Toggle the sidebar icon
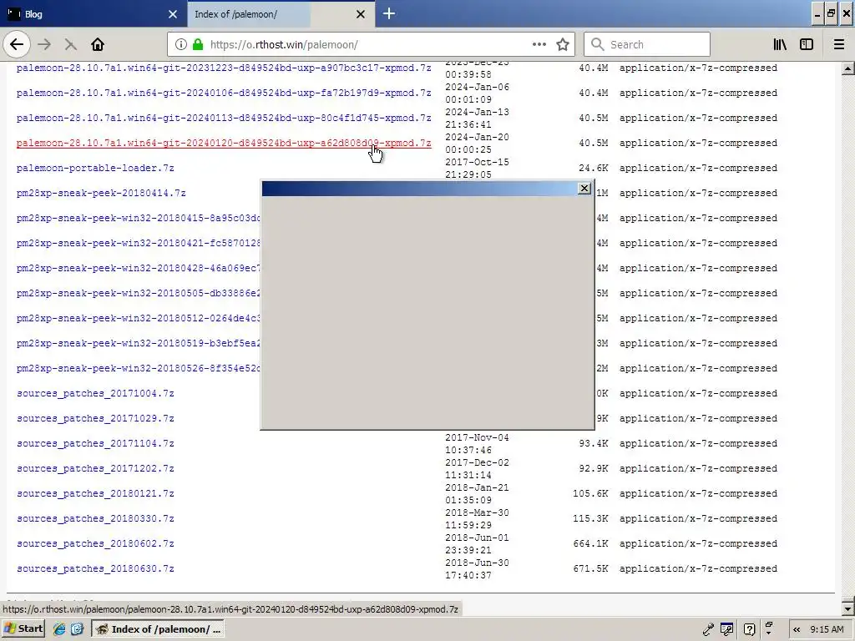This screenshot has height=641, width=855. (x=807, y=45)
